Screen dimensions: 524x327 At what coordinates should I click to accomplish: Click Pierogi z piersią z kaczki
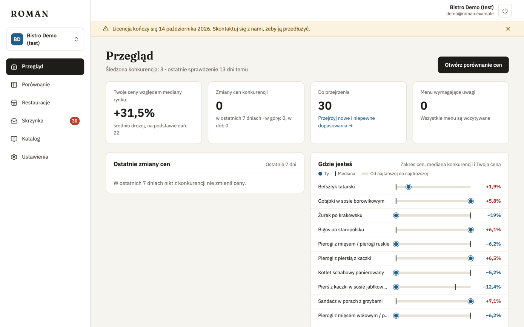pyautogui.click(x=345, y=258)
